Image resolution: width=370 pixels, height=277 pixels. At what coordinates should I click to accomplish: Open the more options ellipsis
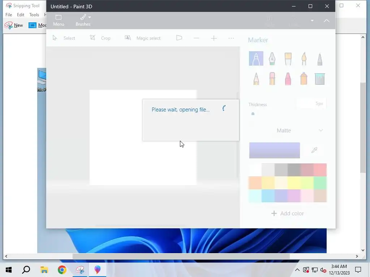(x=231, y=38)
